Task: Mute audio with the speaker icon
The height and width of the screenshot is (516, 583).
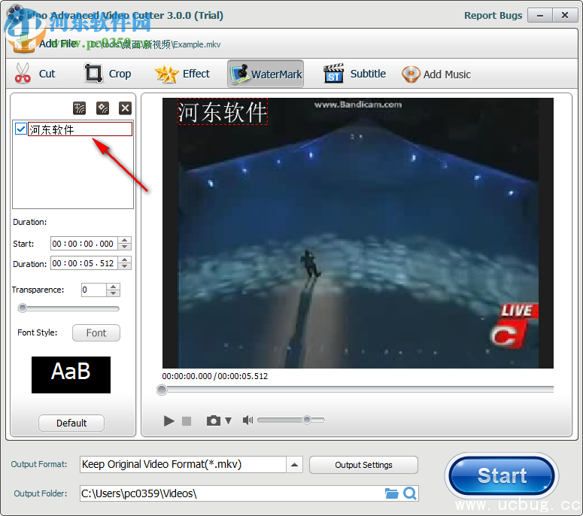Action: click(x=247, y=420)
